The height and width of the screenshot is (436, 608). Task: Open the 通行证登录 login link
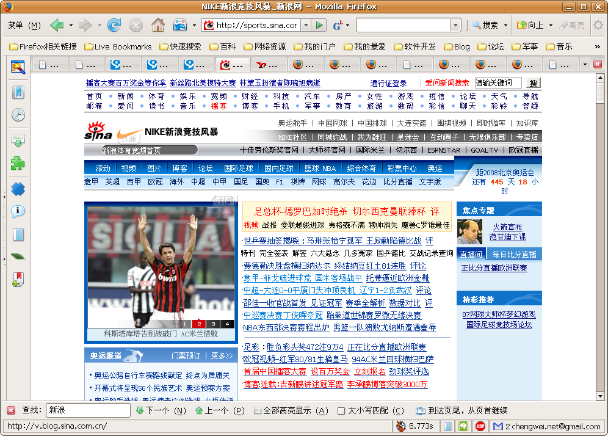point(388,84)
